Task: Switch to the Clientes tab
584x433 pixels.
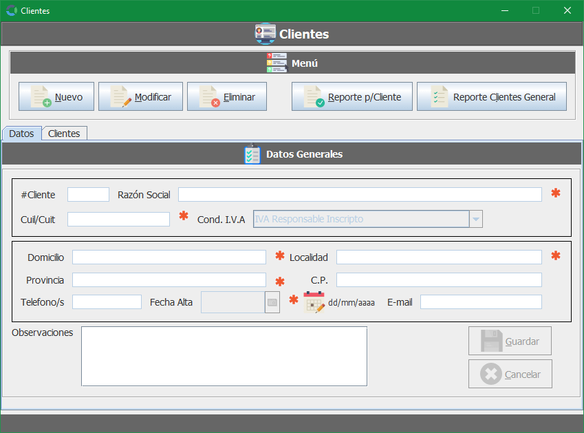Action: 64,134
